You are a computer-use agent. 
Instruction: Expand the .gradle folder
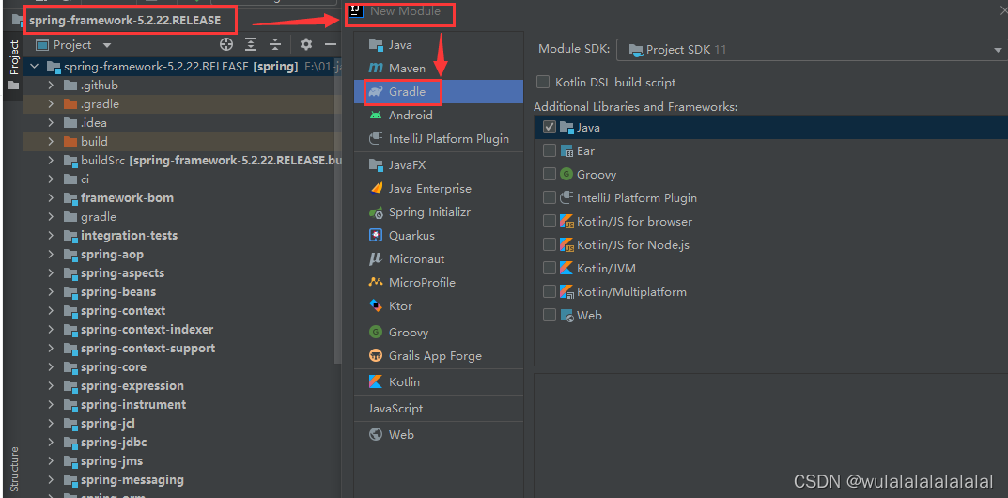51,104
